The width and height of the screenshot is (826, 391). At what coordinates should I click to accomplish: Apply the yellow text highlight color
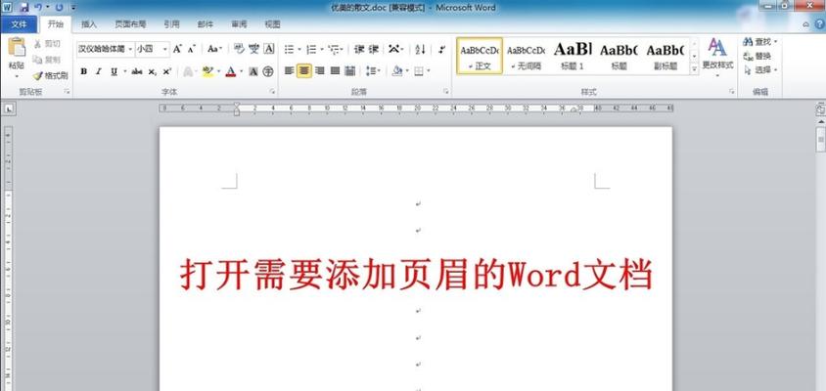click(x=207, y=71)
